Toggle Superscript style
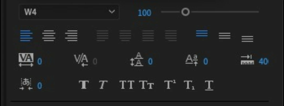Image resolution: width=284 pixels, height=106 pixels. pyautogui.click(x=170, y=84)
